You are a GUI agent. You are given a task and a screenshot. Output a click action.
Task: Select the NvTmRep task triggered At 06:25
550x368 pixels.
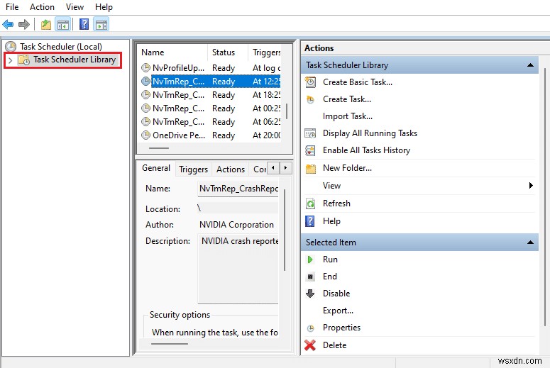(x=211, y=122)
